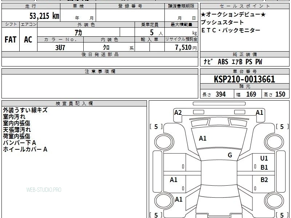
Task: Click the note 室内内張傷
Action: click(16, 123)
